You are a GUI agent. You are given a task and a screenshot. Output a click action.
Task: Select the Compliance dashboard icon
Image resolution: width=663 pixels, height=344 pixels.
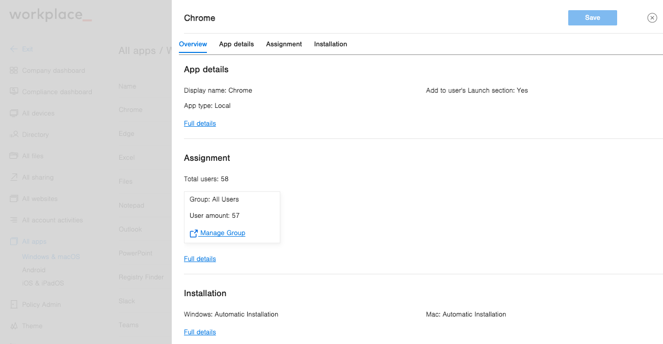click(14, 92)
